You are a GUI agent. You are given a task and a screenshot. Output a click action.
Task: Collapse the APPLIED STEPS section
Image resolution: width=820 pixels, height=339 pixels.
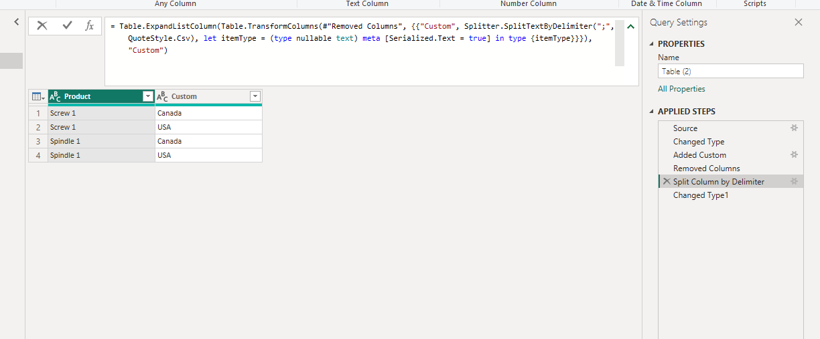653,112
